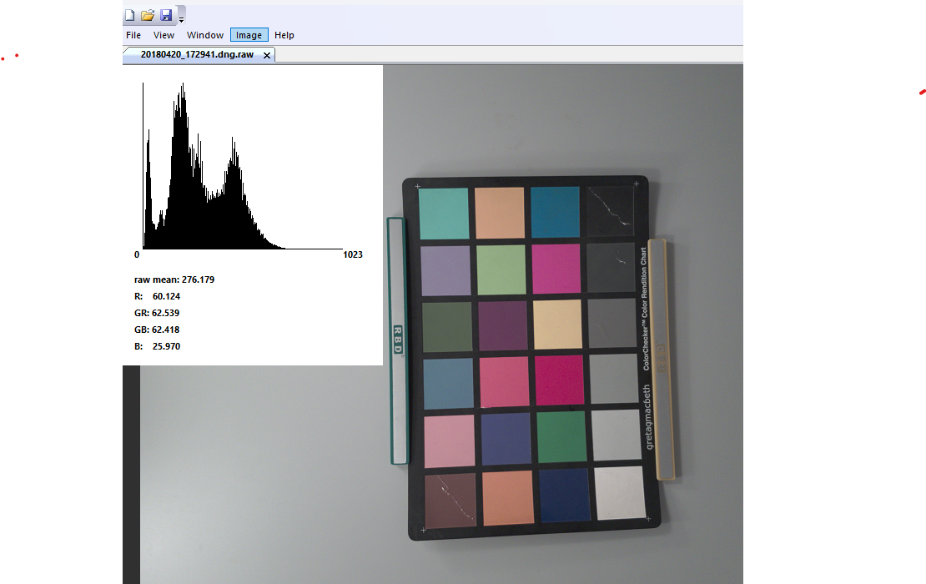Open the Help menu
Image resolution: width=926 pixels, height=584 pixels.
point(284,35)
